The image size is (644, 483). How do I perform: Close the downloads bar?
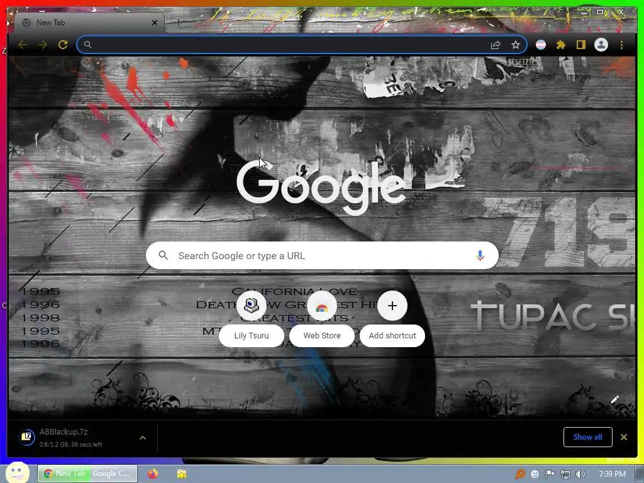(x=624, y=437)
